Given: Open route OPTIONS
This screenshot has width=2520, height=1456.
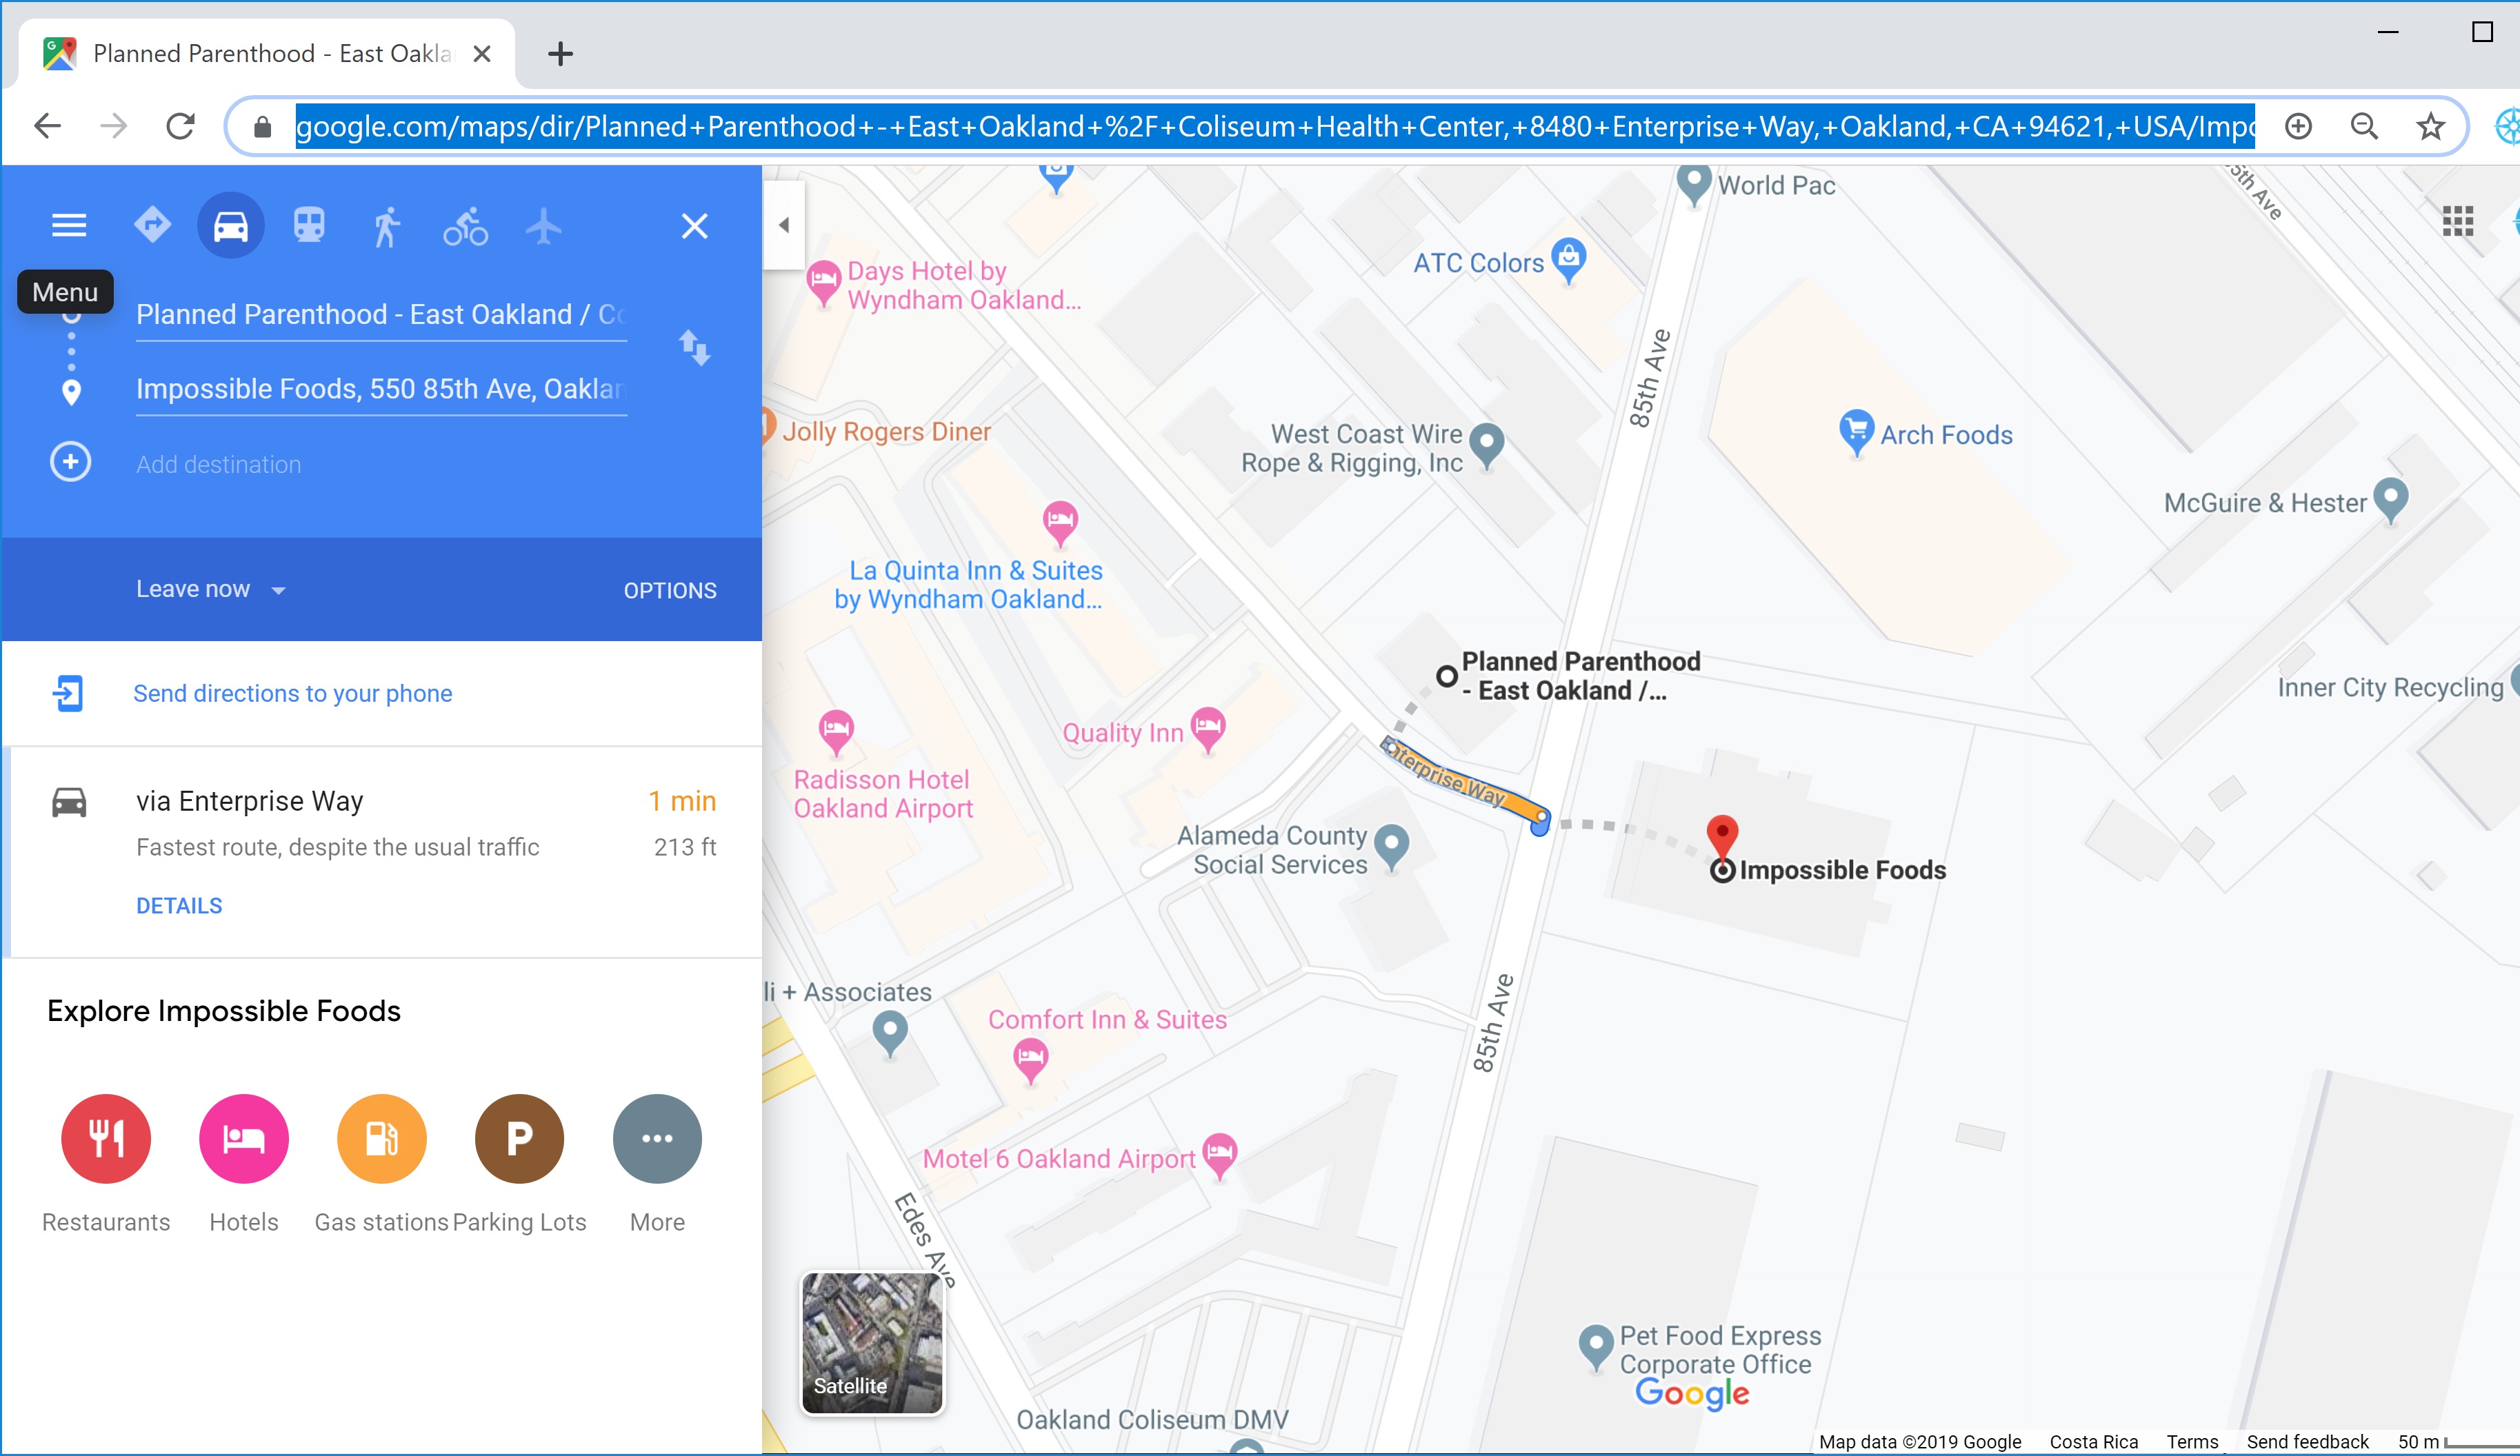Looking at the screenshot, I should pos(670,591).
